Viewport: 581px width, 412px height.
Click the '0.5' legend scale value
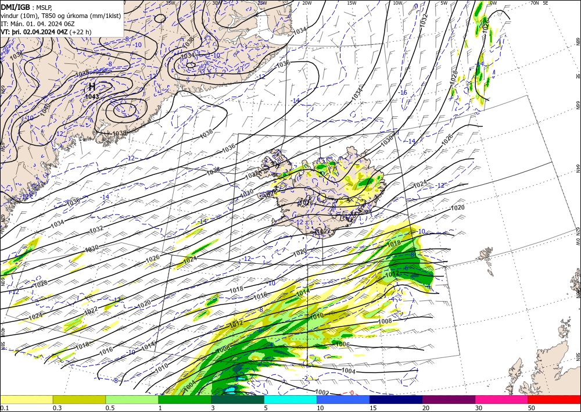tap(109, 408)
